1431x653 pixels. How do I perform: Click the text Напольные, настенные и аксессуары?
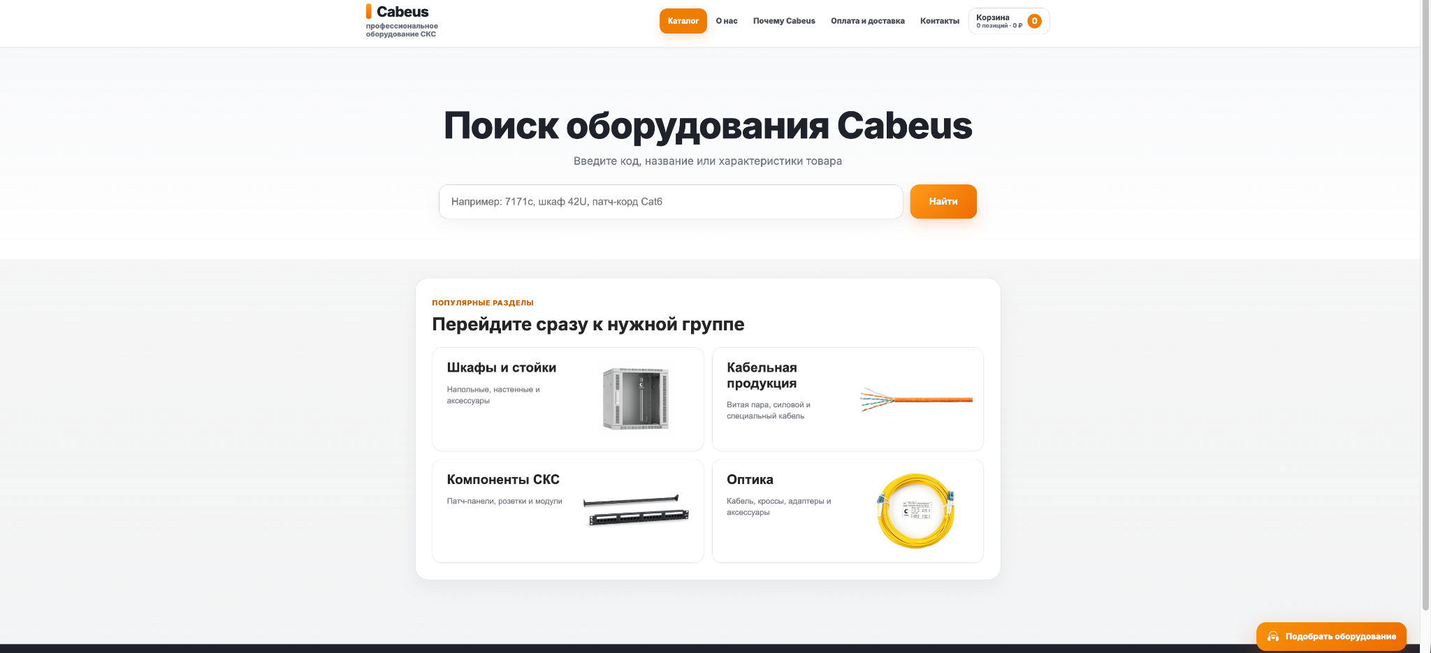tap(493, 395)
